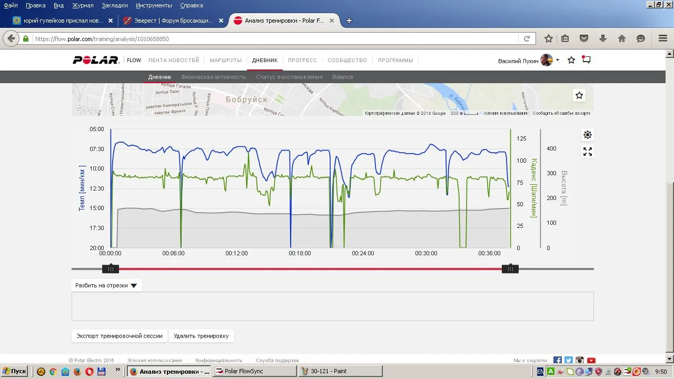Screen dimensions: 674x379
Task: Go to СООБЩЕСТВО section
Action: 347,60
